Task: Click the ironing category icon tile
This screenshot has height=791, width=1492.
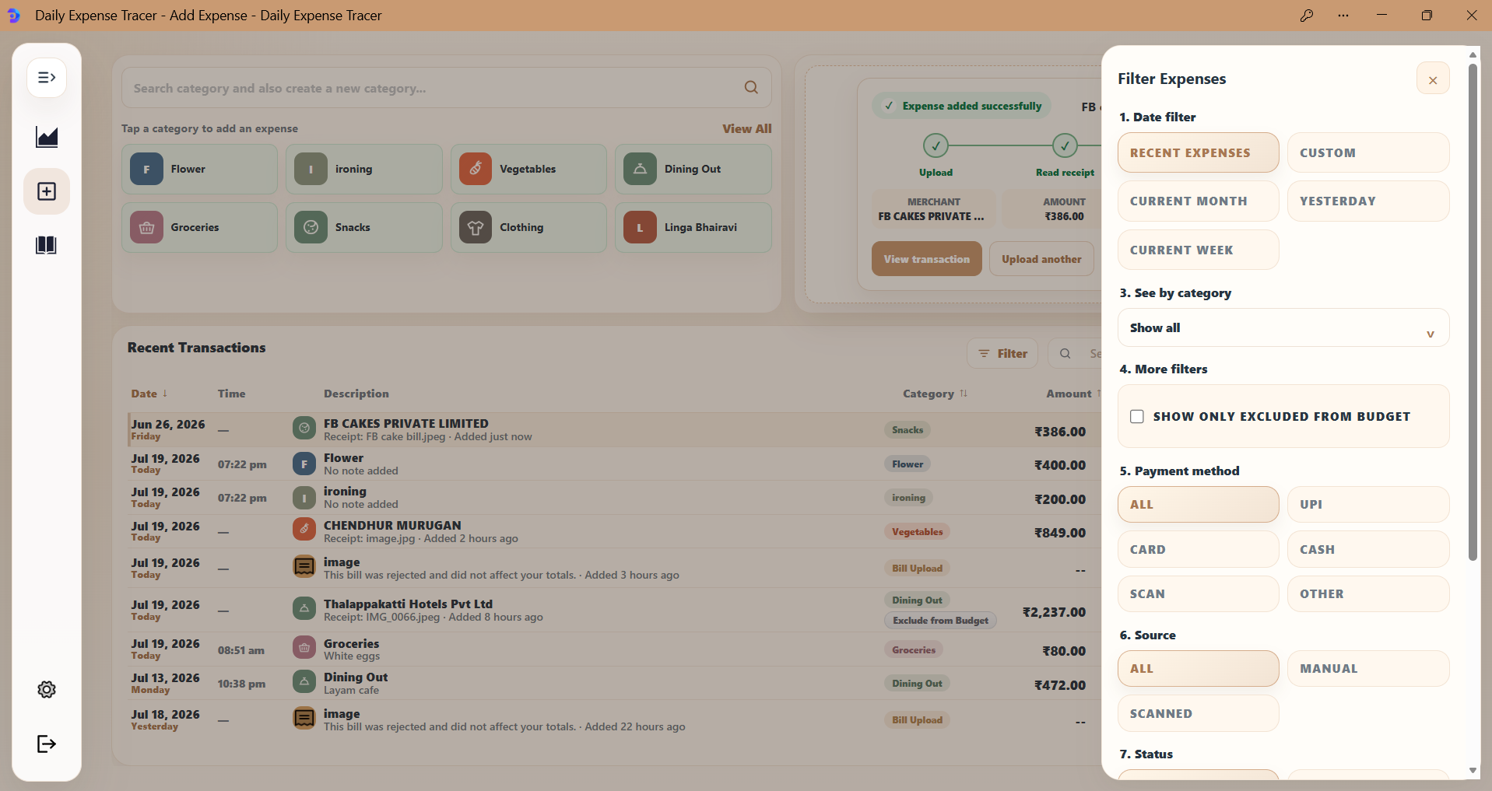Action: click(x=311, y=169)
